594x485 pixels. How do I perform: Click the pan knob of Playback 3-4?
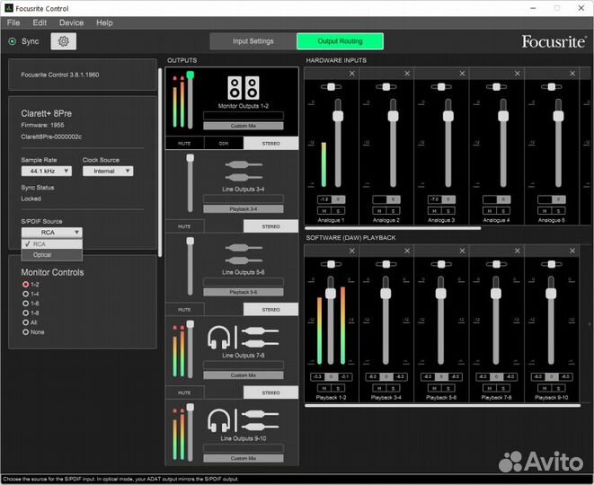(386, 264)
